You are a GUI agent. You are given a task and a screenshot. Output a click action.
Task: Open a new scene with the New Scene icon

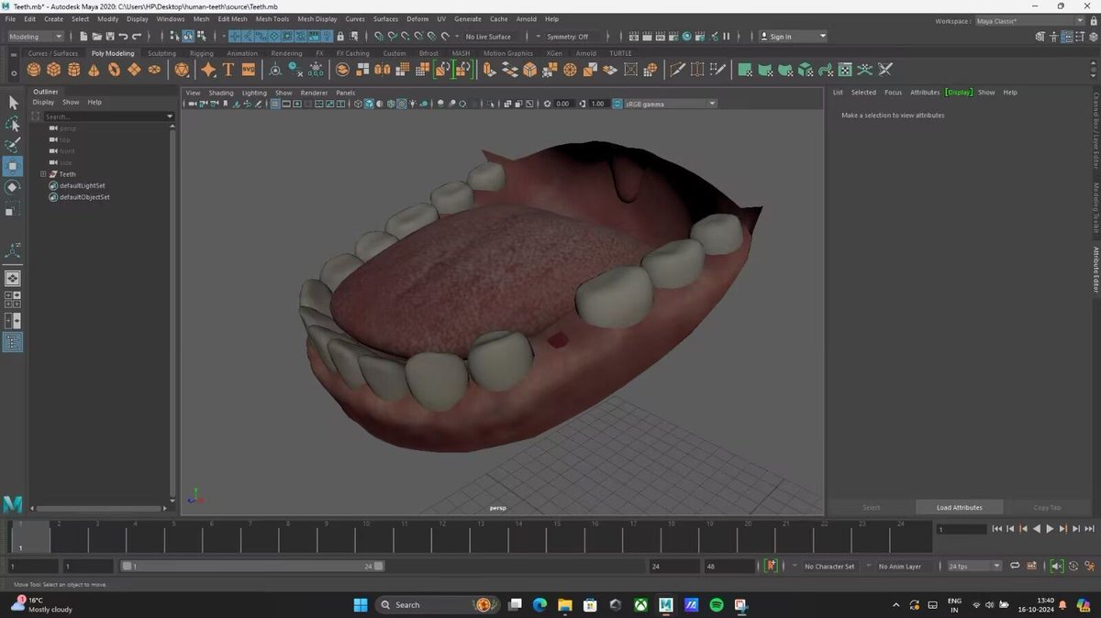[x=83, y=36]
